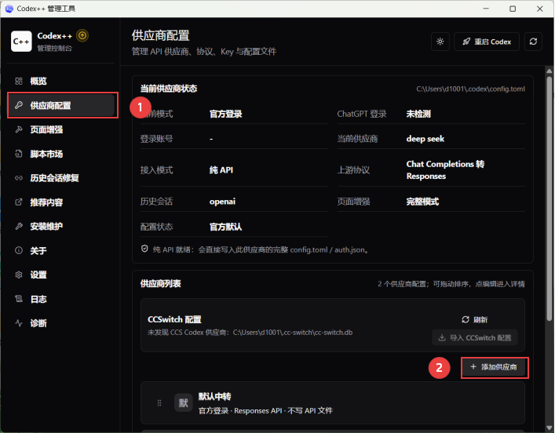Click the external-link icon beside 推荐内容
This screenshot has height=433, width=555.
point(19,202)
